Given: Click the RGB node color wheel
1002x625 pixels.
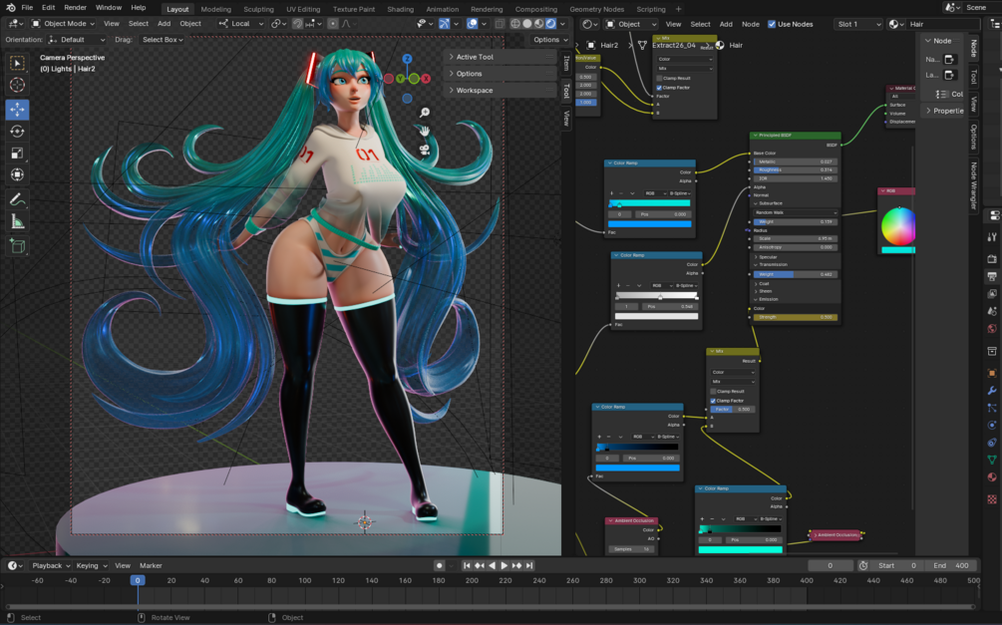Looking at the screenshot, I should [898, 226].
